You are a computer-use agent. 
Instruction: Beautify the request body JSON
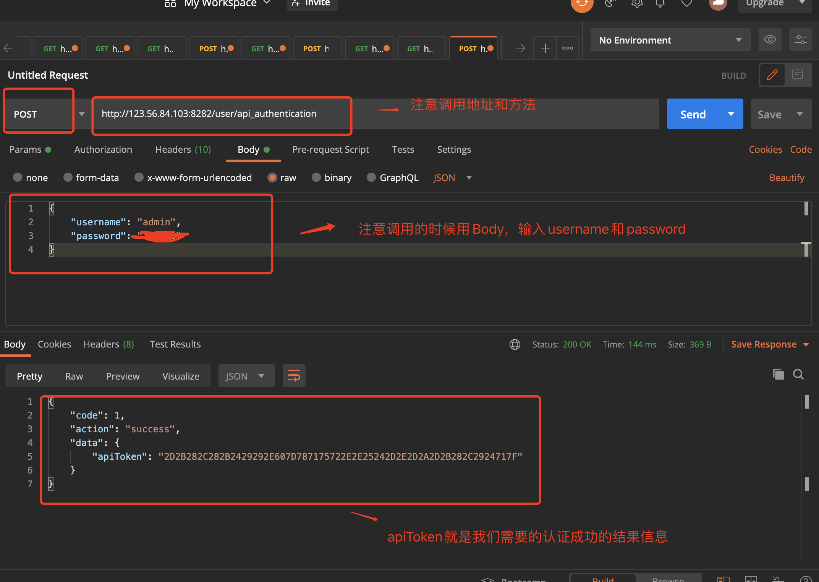pos(787,177)
